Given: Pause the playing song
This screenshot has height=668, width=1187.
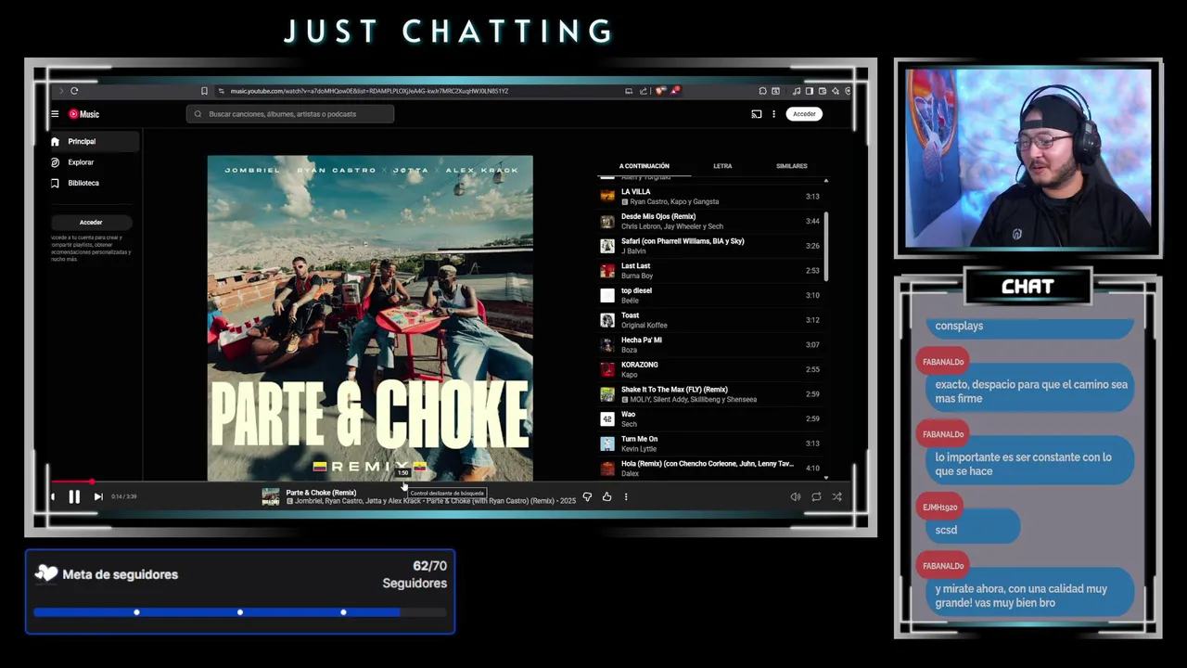Looking at the screenshot, I should click(x=74, y=496).
